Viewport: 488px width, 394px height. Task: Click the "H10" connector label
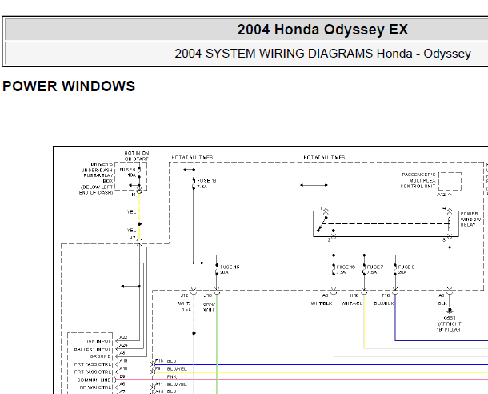click(354, 295)
